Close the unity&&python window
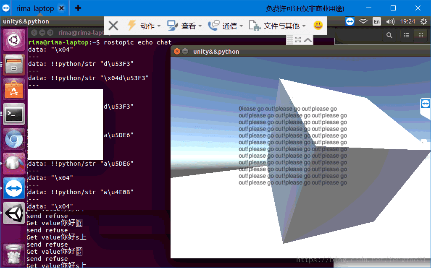This screenshot has height=268, width=431. click(x=177, y=51)
